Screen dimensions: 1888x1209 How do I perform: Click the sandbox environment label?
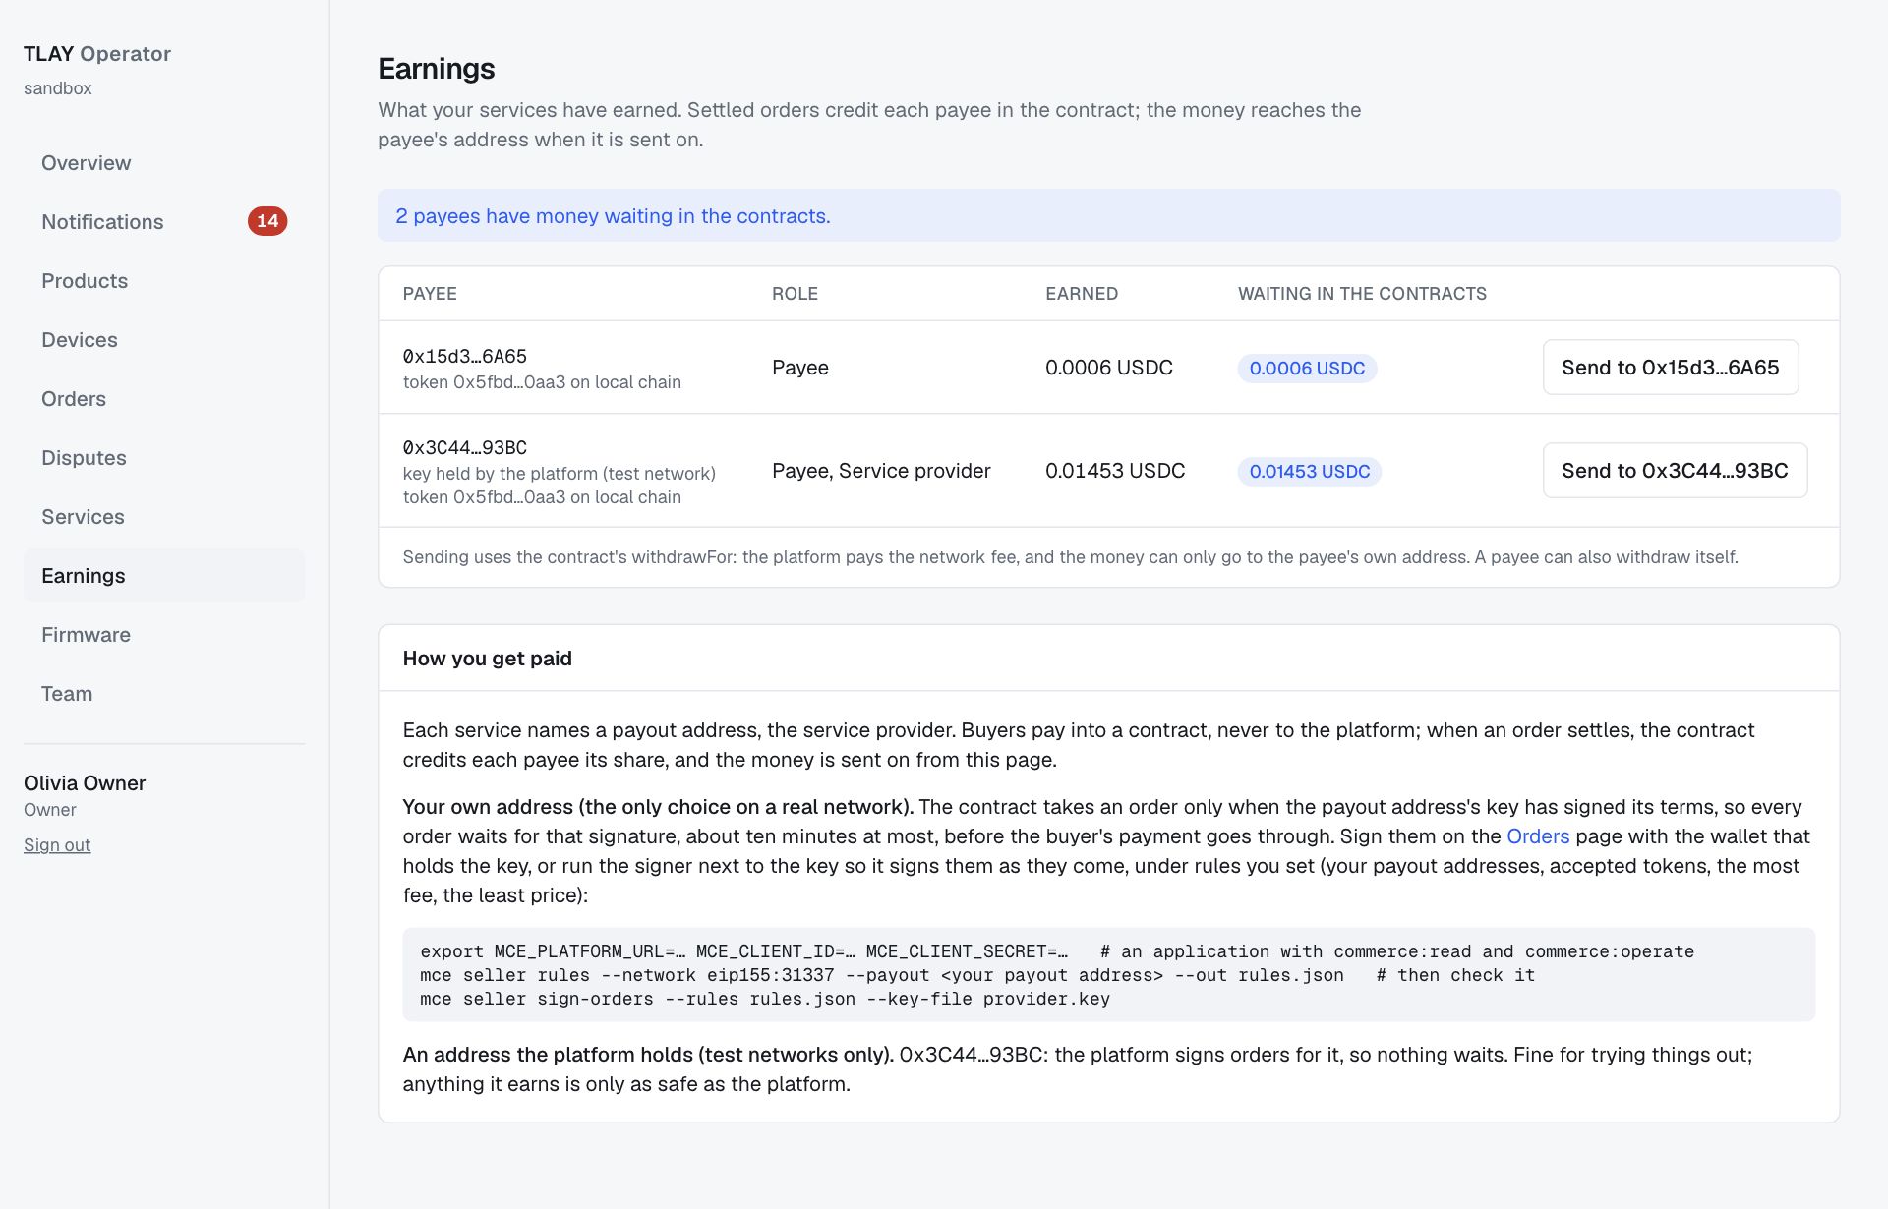coord(58,88)
